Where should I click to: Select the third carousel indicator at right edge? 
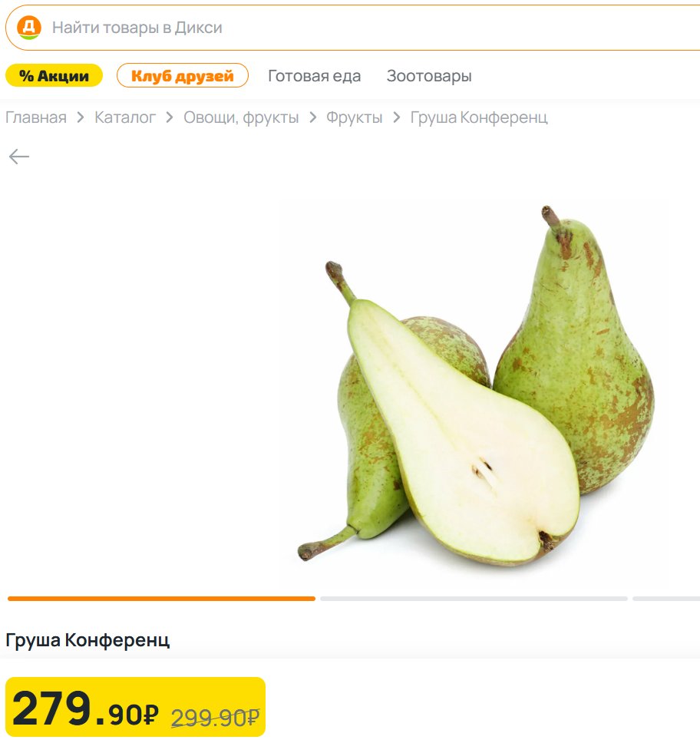(666, 599)
